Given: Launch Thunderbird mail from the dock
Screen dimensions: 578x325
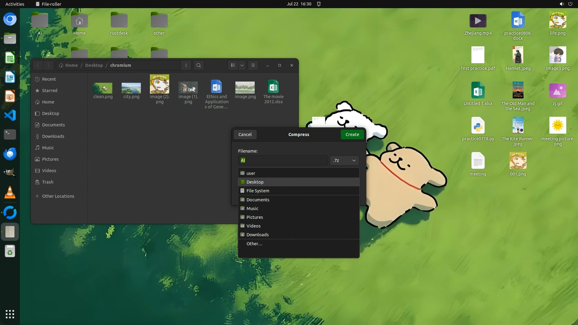Looking at the screenshot, I should click(10, 154).
